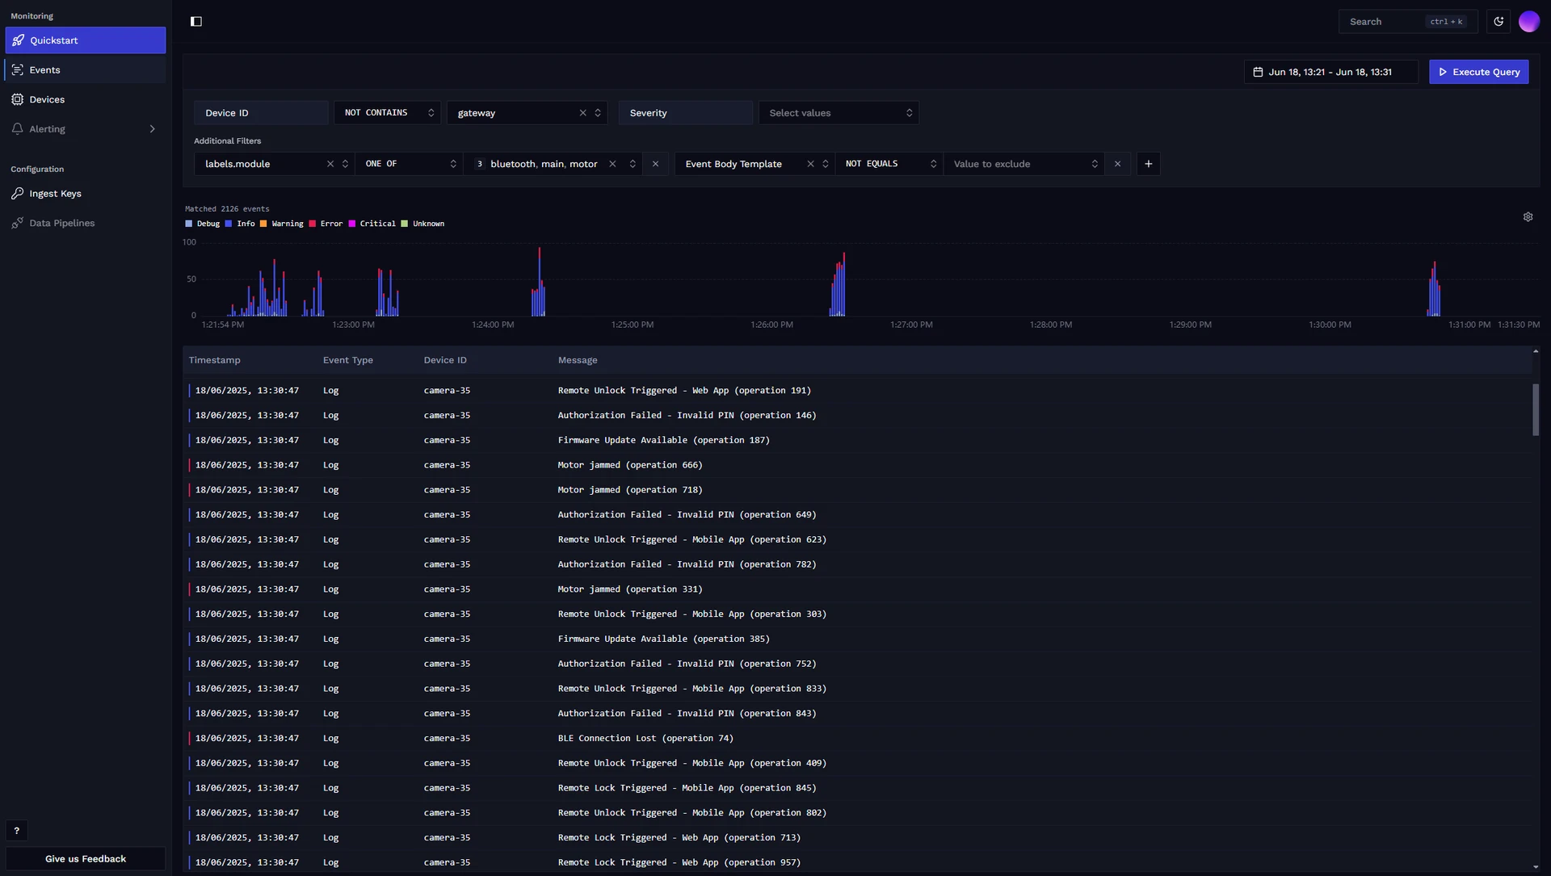Click the Device ID column header
This screenshot has width=1551, height=876.
click(445, 360)
